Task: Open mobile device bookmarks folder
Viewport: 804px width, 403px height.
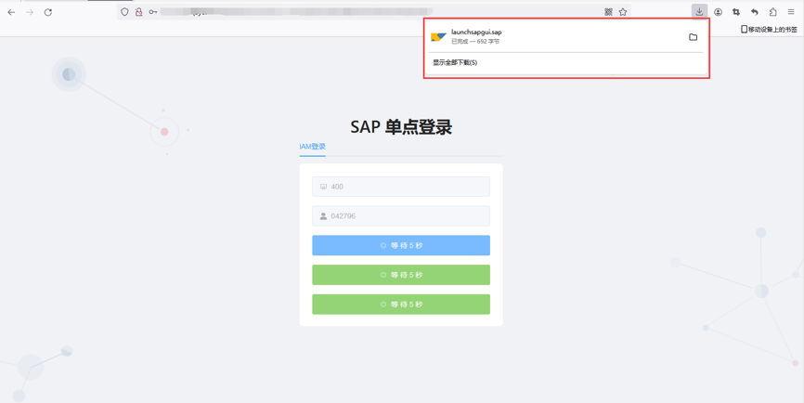Action: coord(769,30)
